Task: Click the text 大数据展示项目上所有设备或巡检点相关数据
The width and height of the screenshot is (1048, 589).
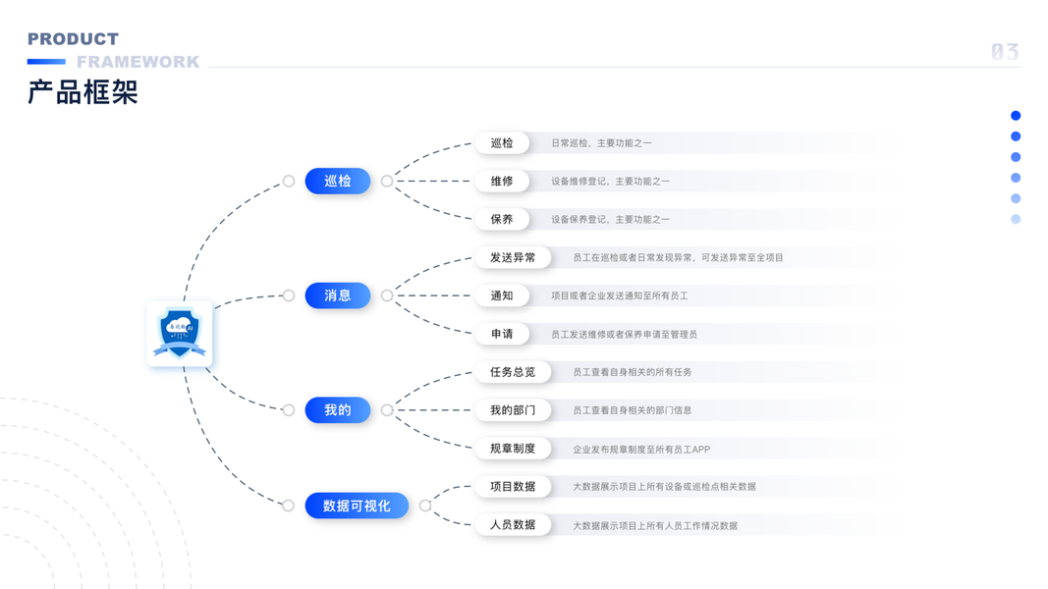Action: (x=664, y=486)
